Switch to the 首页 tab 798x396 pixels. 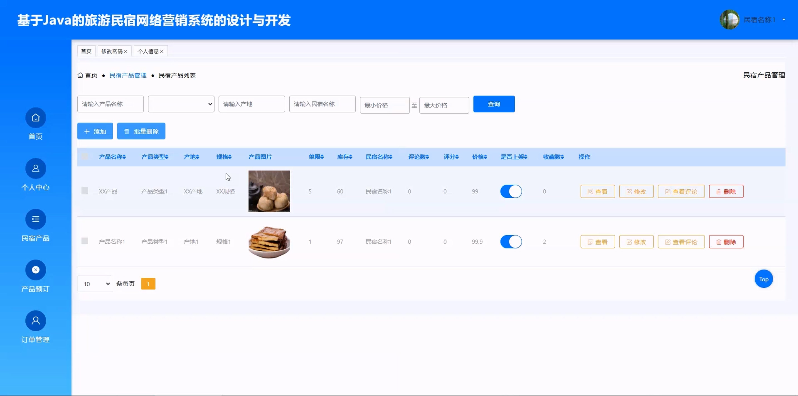(86, 52)
